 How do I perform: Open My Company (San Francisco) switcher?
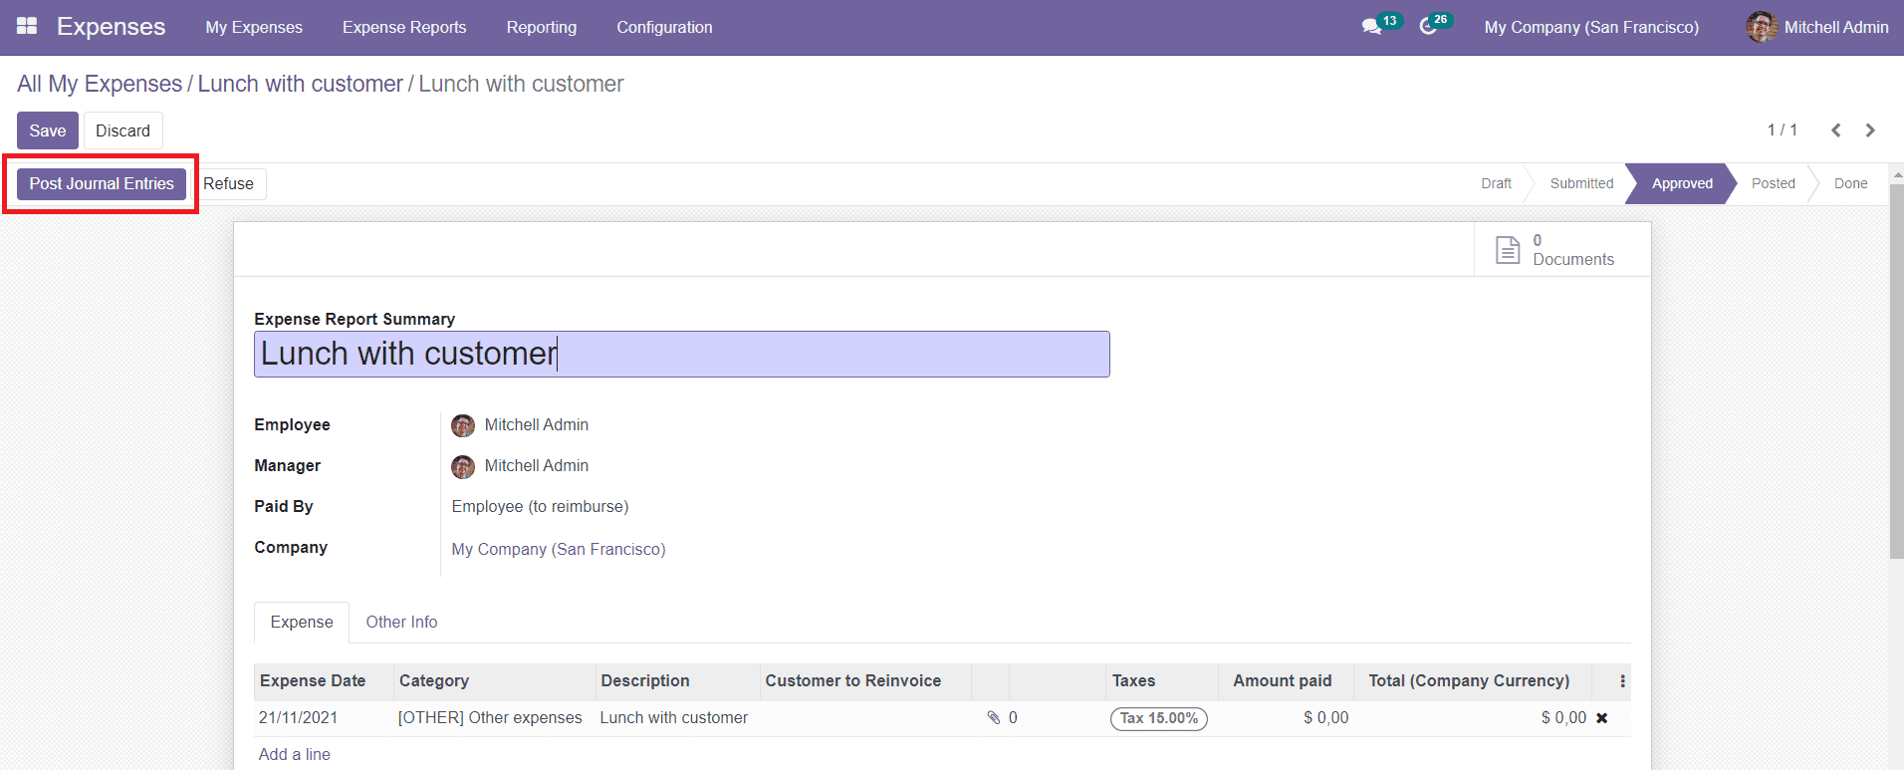[1590, 27]
